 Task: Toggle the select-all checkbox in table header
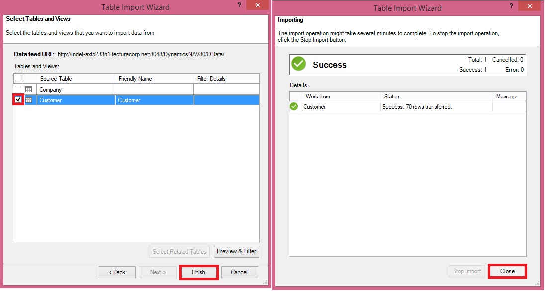[18, 78]
